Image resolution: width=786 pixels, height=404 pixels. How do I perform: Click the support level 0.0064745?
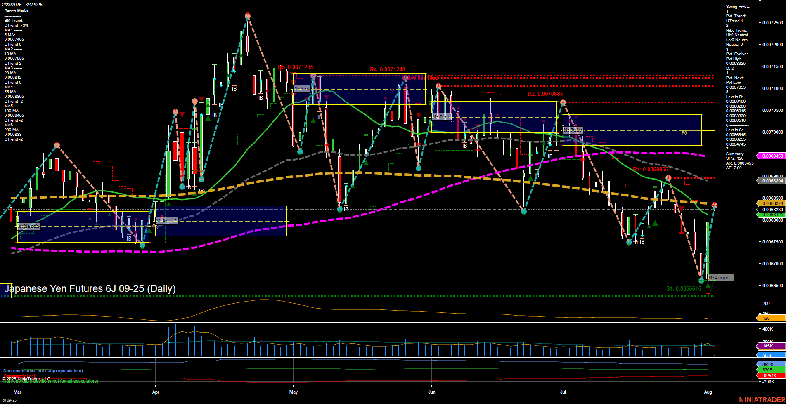click(x=736, y=144)
